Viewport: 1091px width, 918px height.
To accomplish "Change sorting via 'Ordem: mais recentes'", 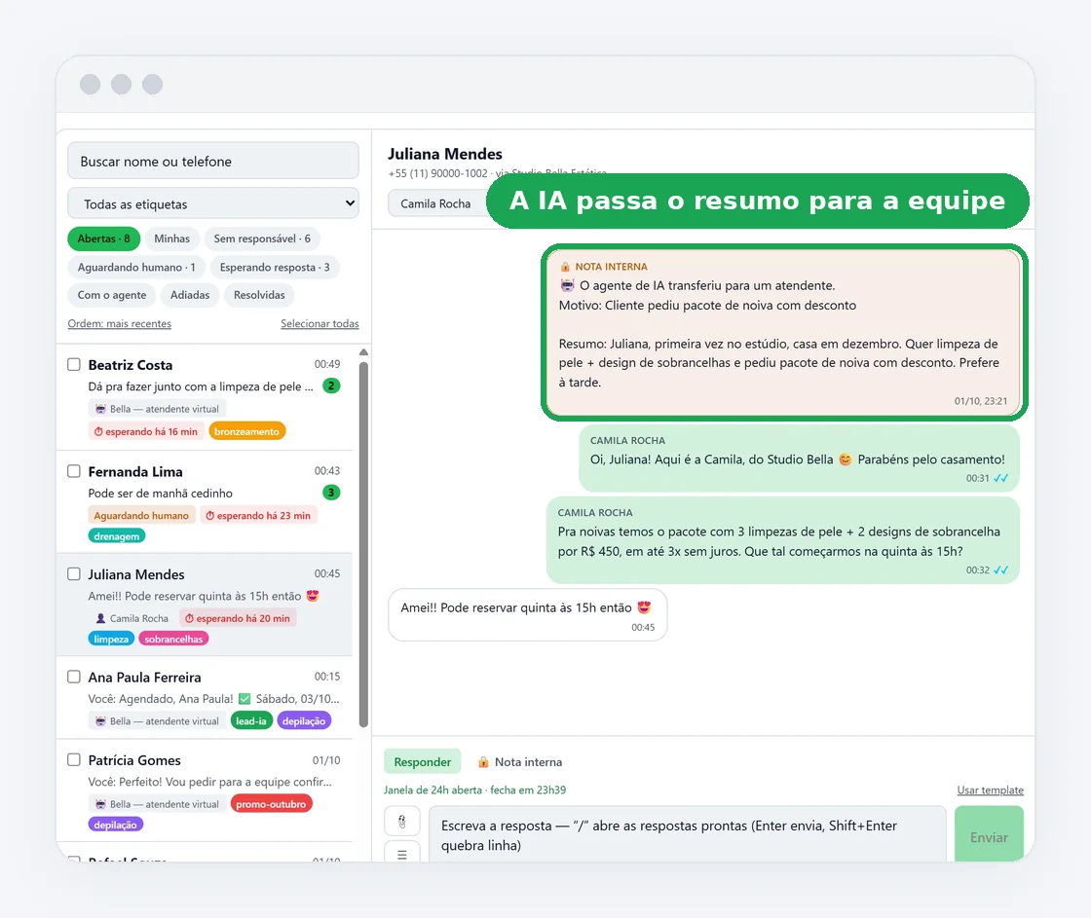I will click(x=119, y=323).
